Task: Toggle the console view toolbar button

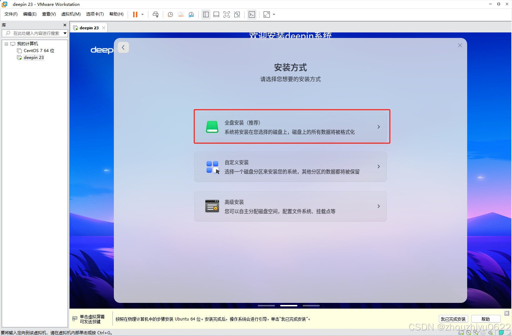Action: (252, 14)
